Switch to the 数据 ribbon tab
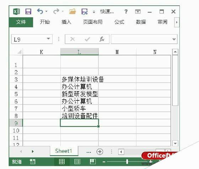Screen dimensions: 199x169 coord(141,22)
